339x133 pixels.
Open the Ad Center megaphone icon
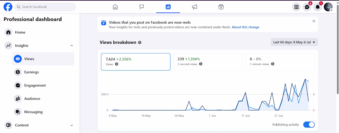point(194,7)
